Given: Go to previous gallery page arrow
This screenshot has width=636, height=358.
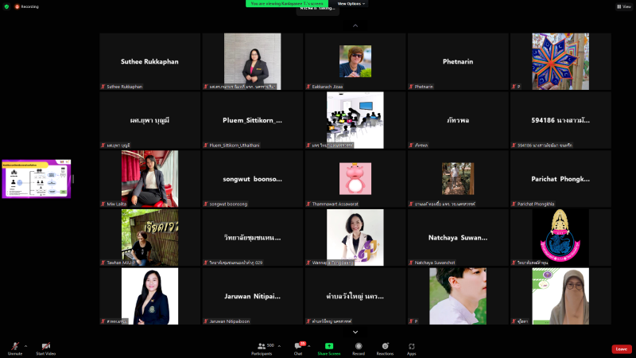Looking at the screenshot, I should (355, 25).
